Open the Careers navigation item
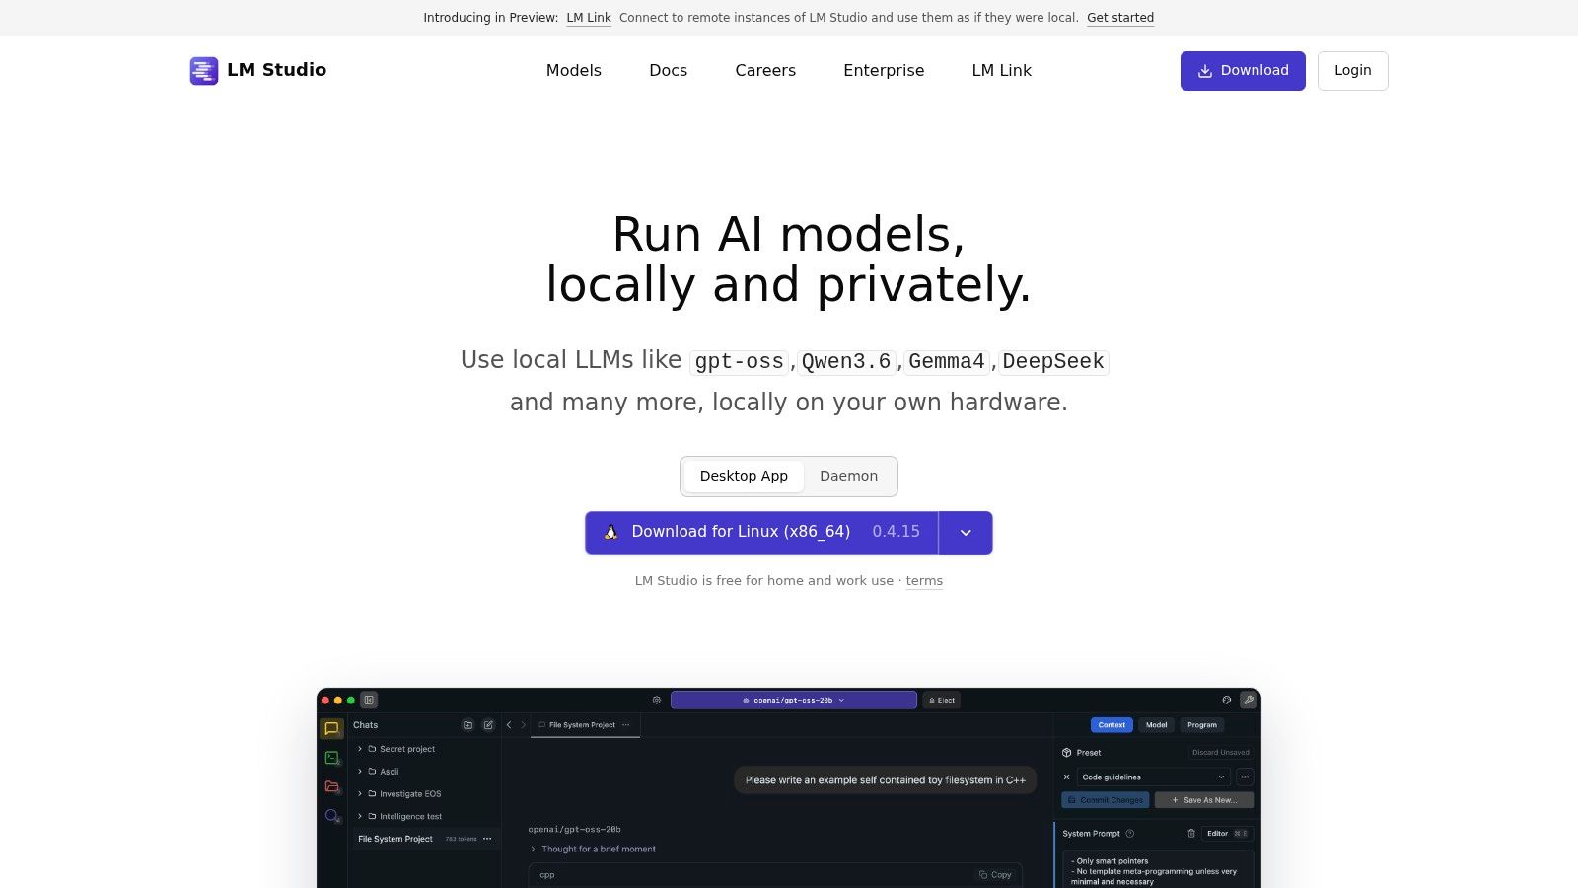This screenshot has height=888, width=1578. (765, 70)
